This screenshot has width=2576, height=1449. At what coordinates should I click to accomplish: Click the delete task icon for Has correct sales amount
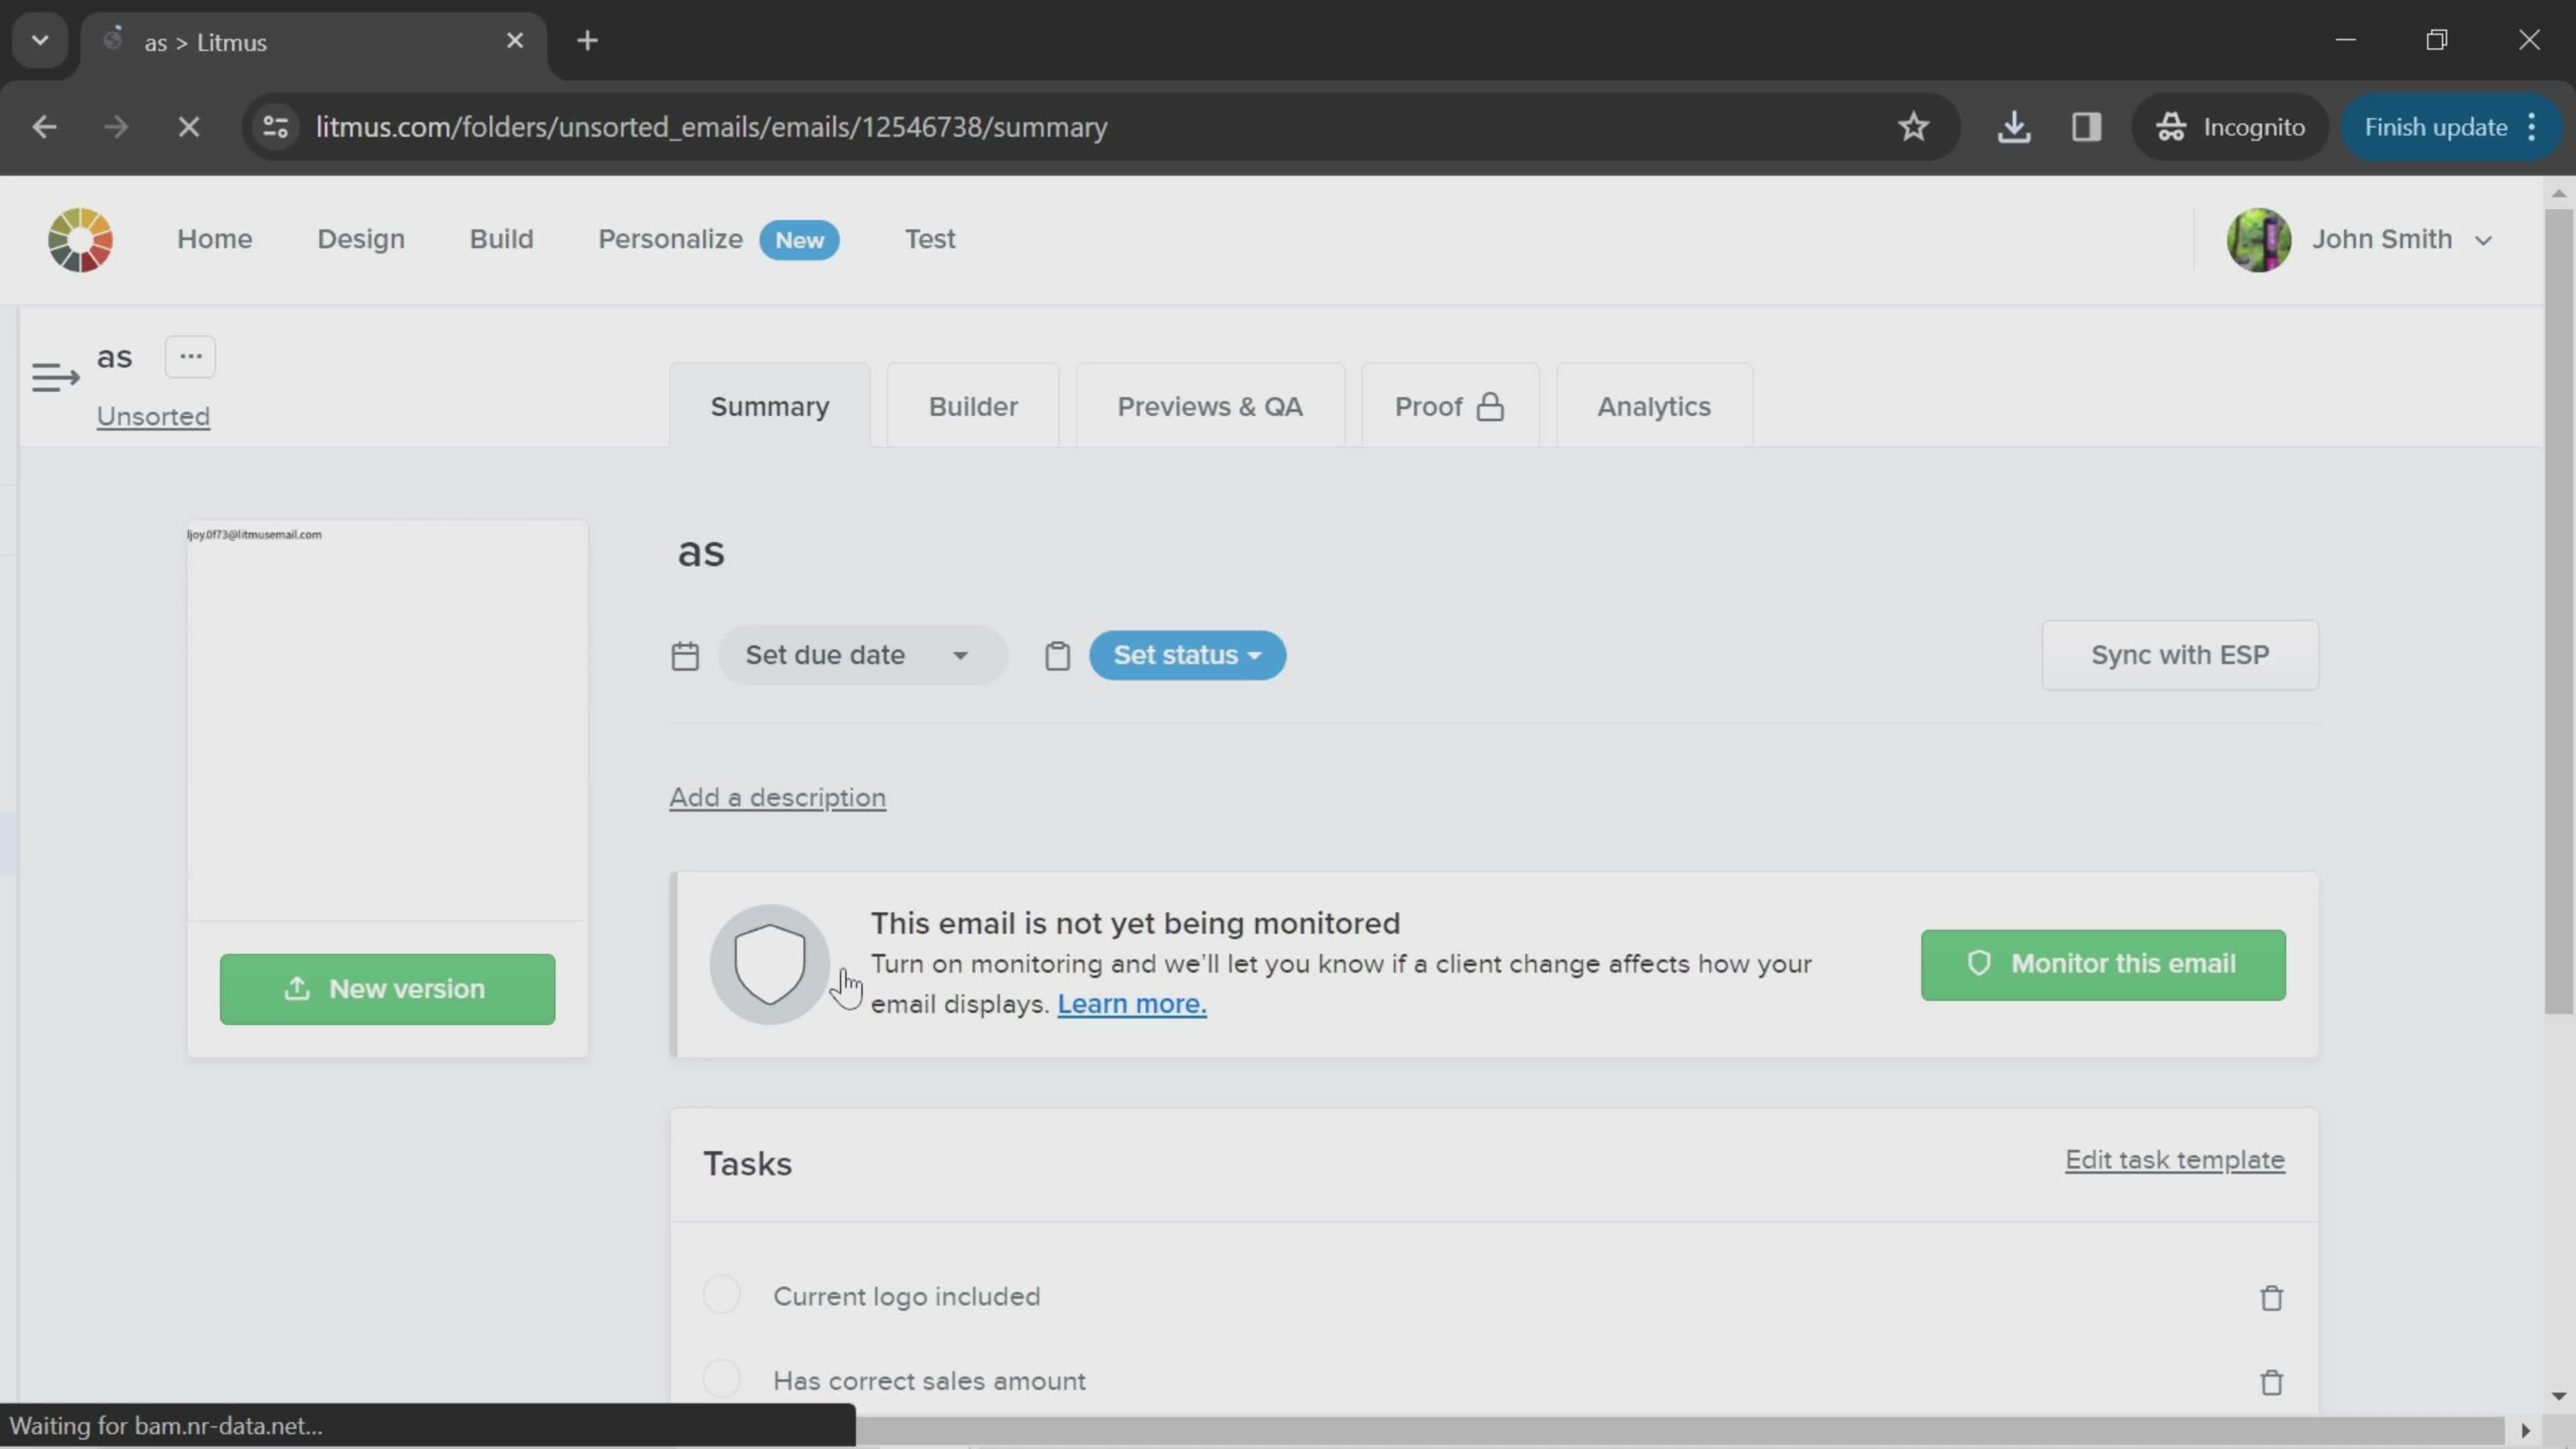2271,1382
